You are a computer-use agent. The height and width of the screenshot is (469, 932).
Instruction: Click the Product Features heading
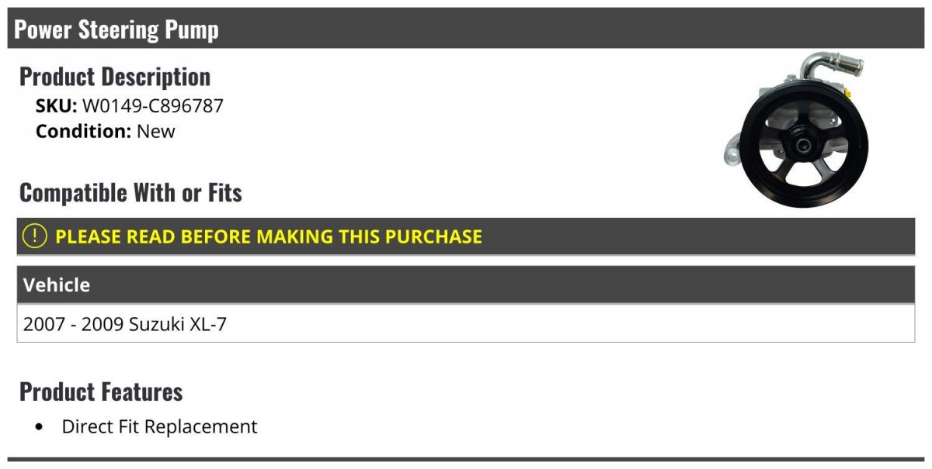click(x=101, y=391)
